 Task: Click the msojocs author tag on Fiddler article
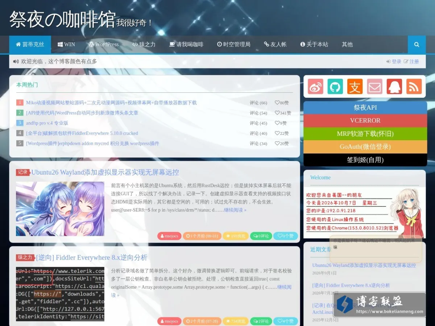pyautogui.click(x=169, y=321)
